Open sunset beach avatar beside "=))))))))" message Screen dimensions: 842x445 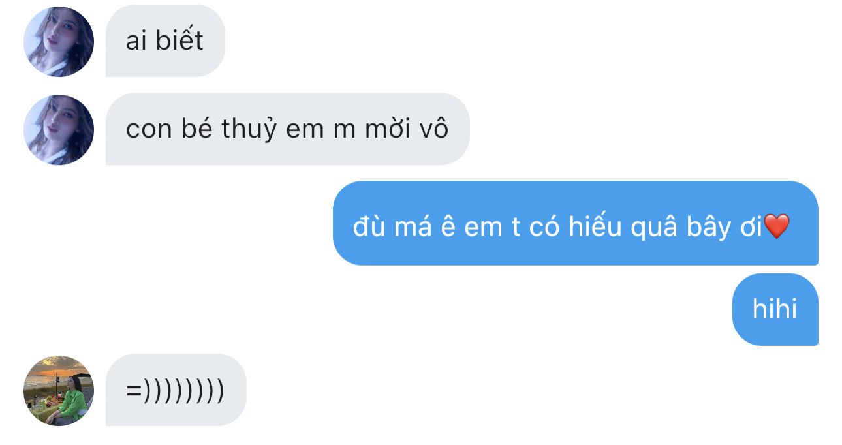(x=59, y=390)
